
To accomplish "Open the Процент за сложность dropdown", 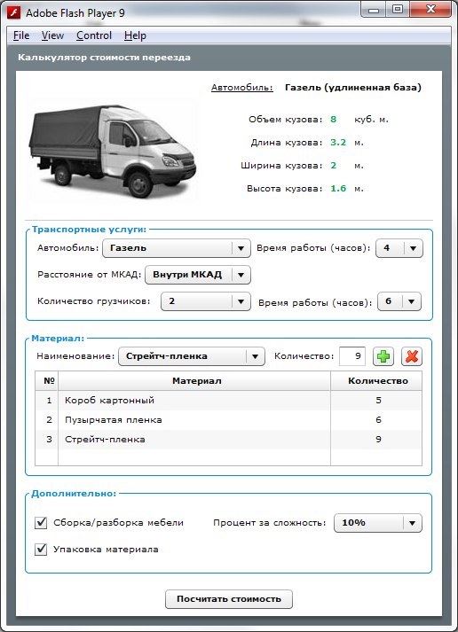I will pos(378,523).
